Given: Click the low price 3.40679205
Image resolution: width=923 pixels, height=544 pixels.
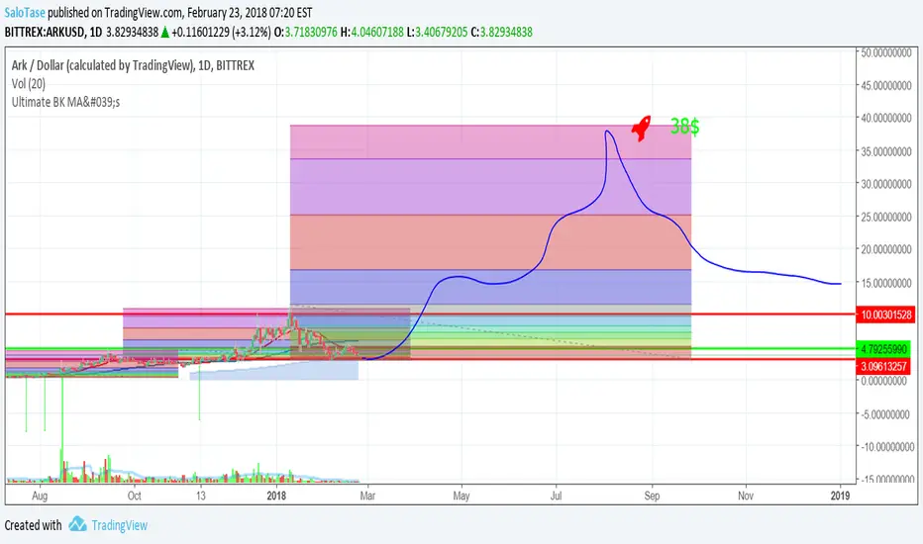Looking at the screenshot, I should tap(442, 33).
